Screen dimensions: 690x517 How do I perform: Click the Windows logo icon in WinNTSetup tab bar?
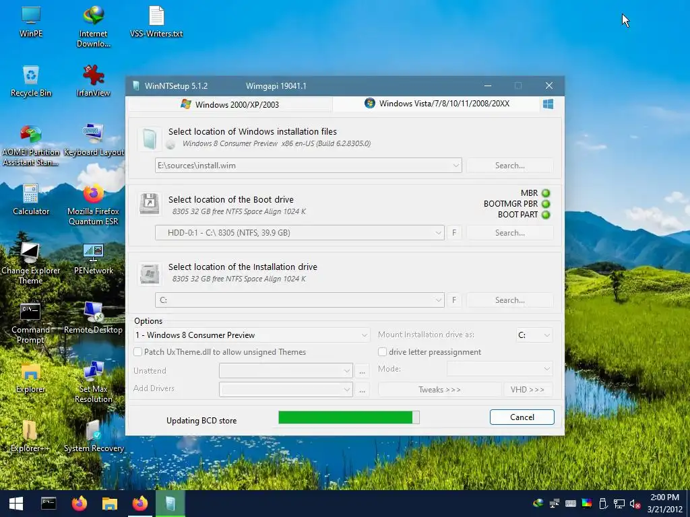[x=548, y=104]
